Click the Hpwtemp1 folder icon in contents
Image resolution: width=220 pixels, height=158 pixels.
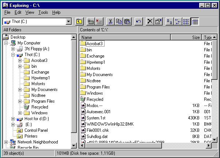click(x=83, y=62)
